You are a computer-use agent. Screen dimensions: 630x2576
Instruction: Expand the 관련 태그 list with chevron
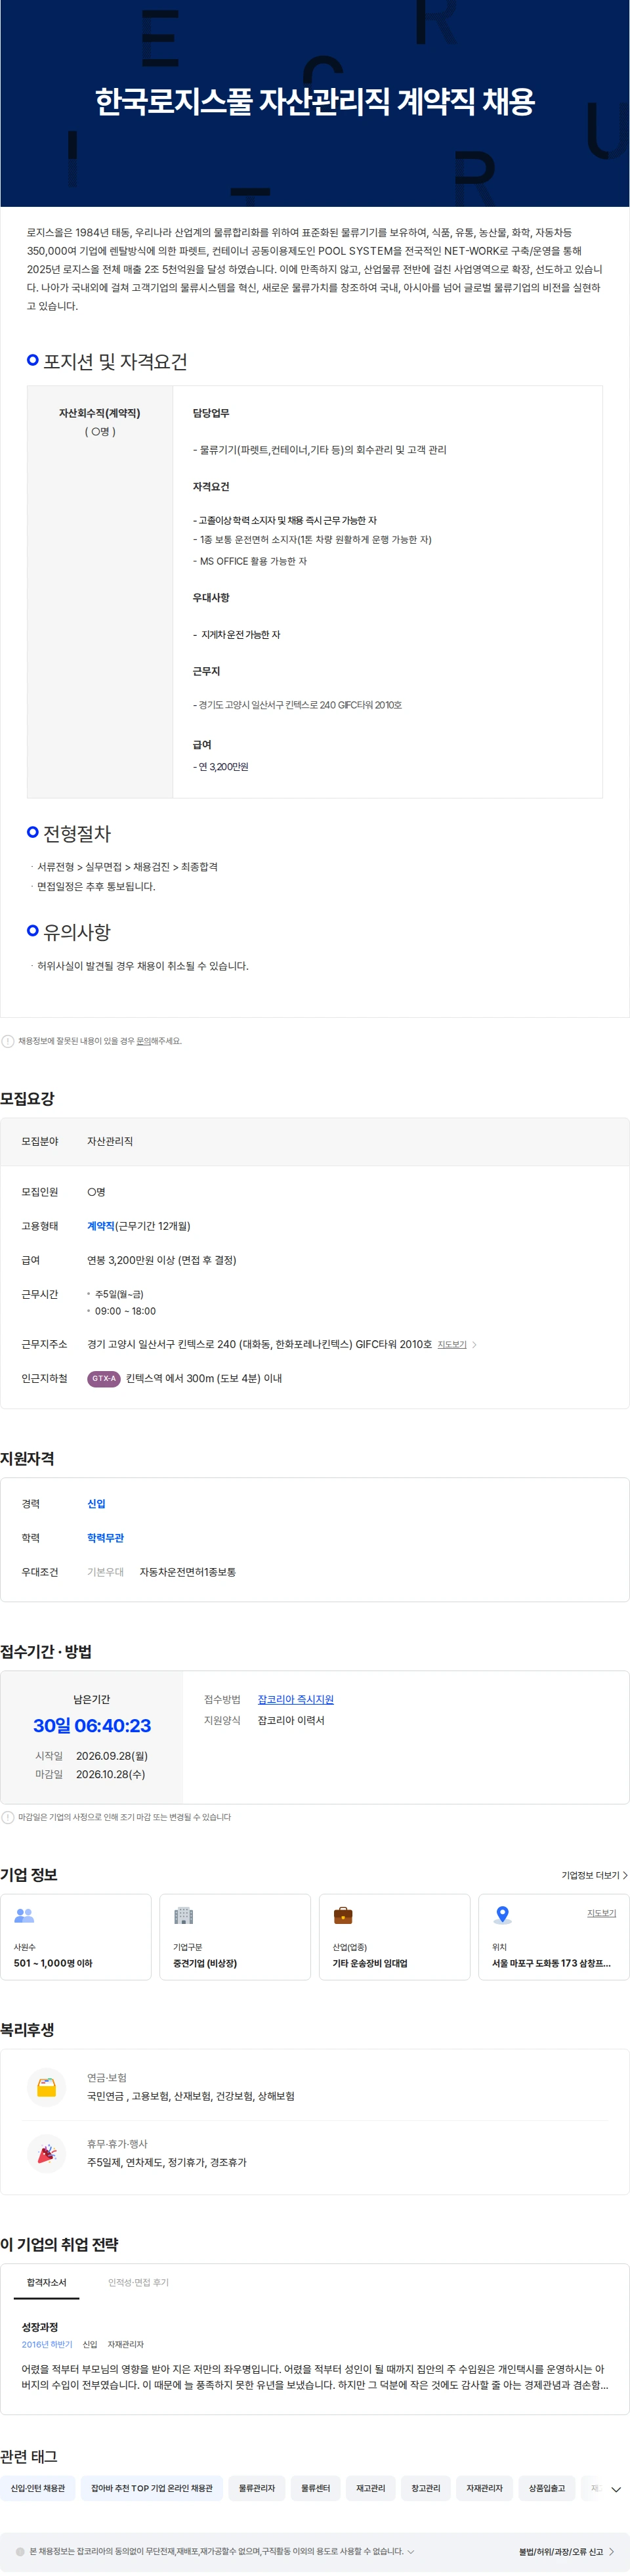616,2489
